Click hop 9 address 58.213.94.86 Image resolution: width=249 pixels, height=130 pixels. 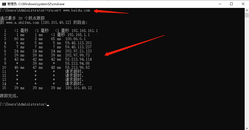click(77, 63)
